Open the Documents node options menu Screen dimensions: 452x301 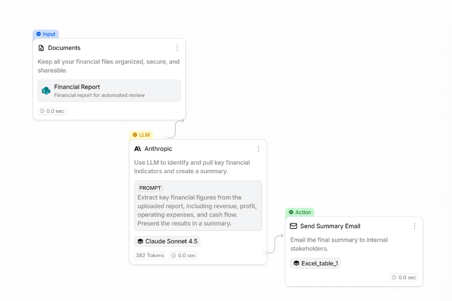click(177, 48)
